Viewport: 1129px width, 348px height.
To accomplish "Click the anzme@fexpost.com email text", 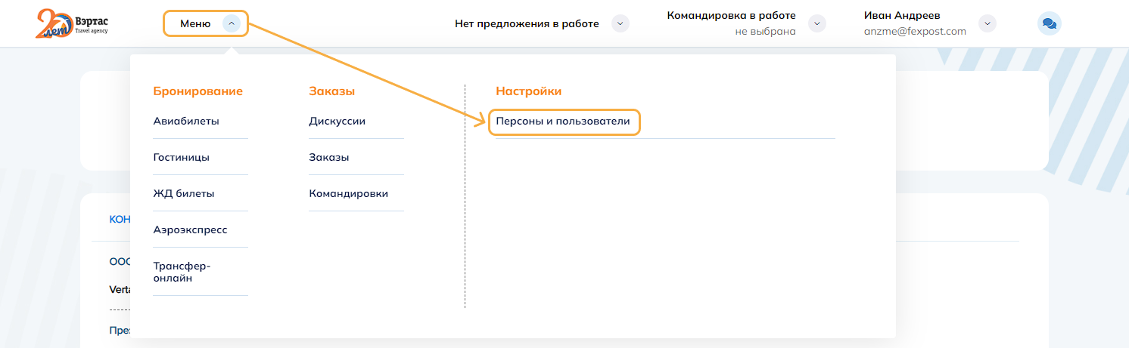I will [915, 32].
